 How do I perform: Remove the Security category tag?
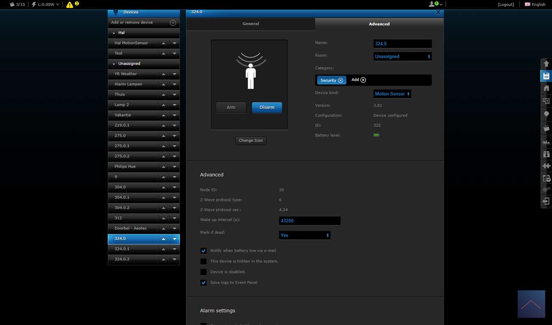point(341,80)
